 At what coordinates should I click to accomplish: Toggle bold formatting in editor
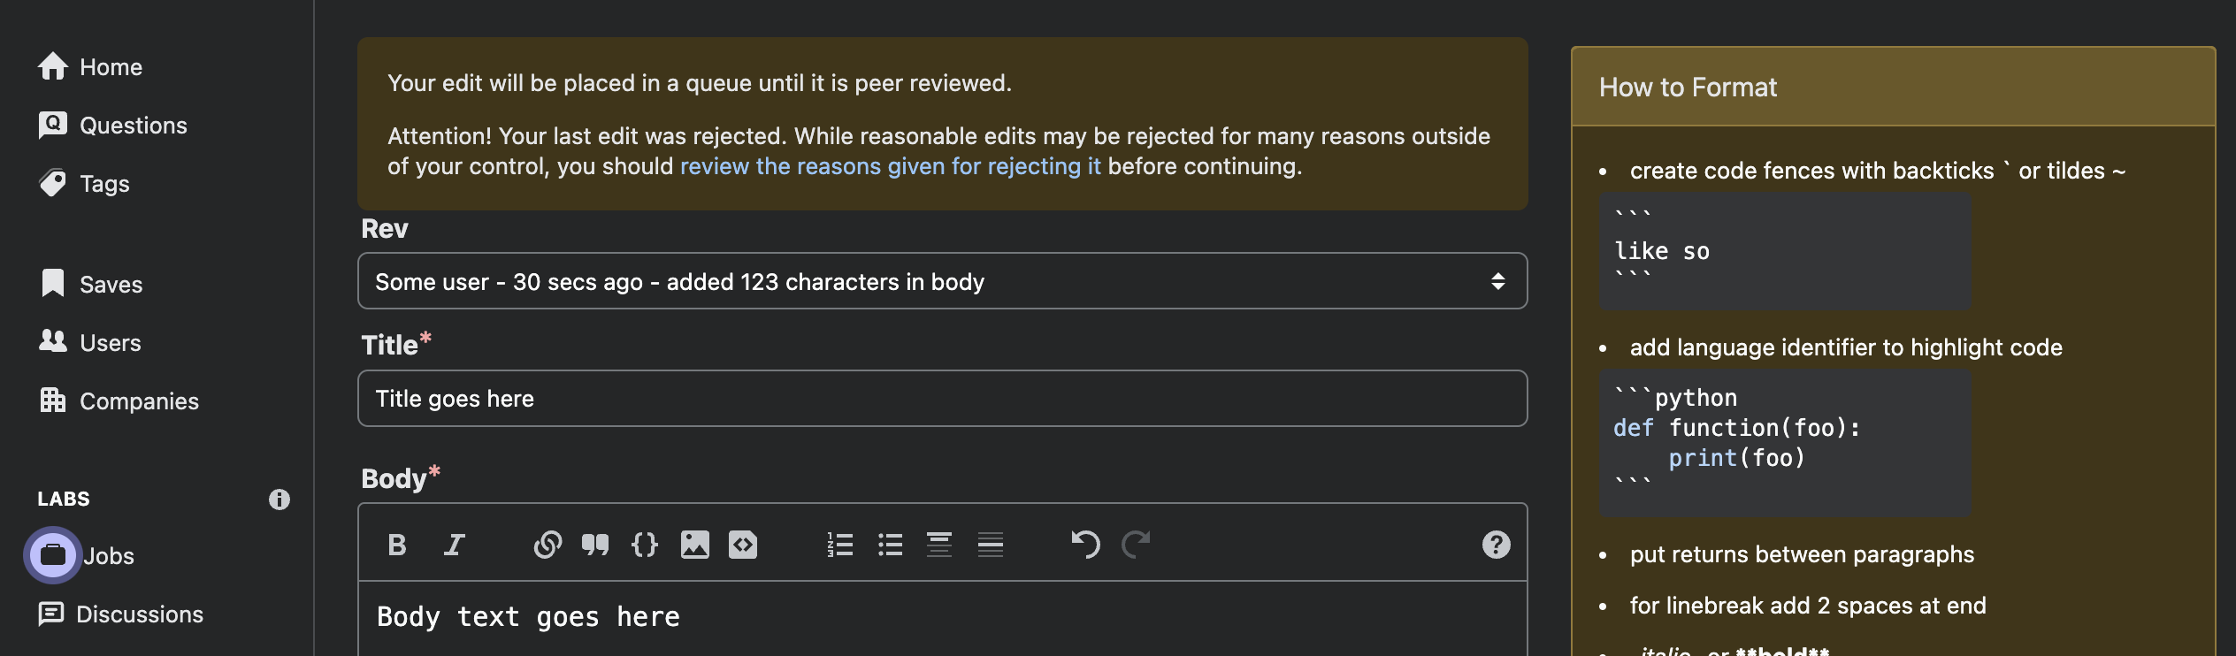[397, 545]
